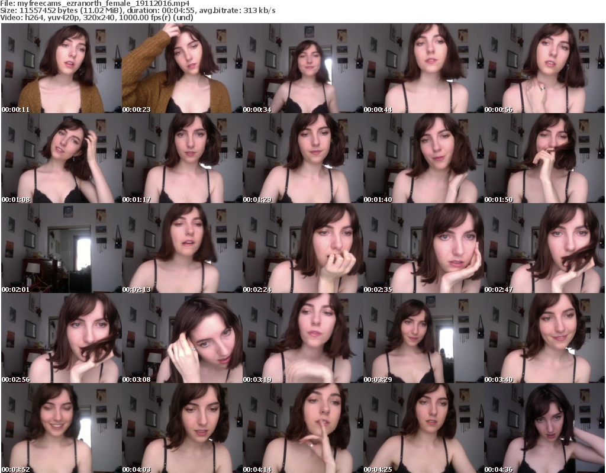Viewport: 606px width, 473px height.
Task: Open the frame stamped 00:03:08
Action: tap(182, 339)
